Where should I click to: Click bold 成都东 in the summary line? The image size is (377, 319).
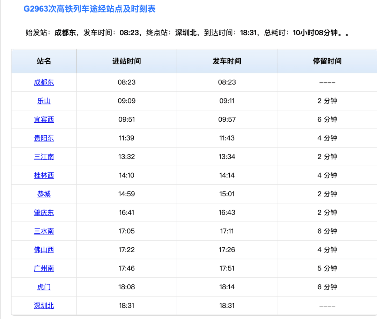(x=65, y=32)
